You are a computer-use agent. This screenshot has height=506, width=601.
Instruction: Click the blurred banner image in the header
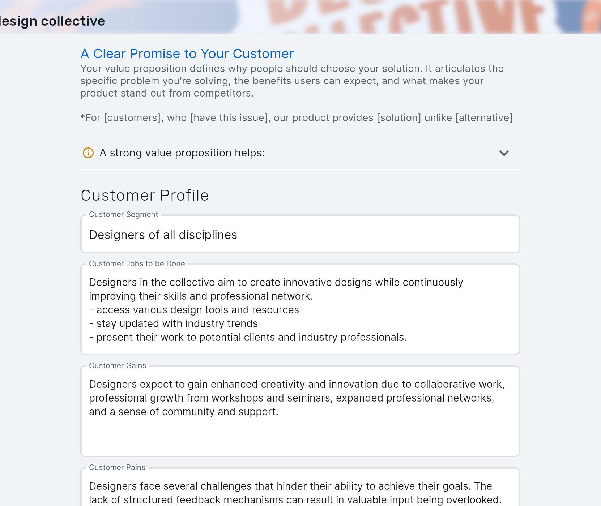point(398,17)
